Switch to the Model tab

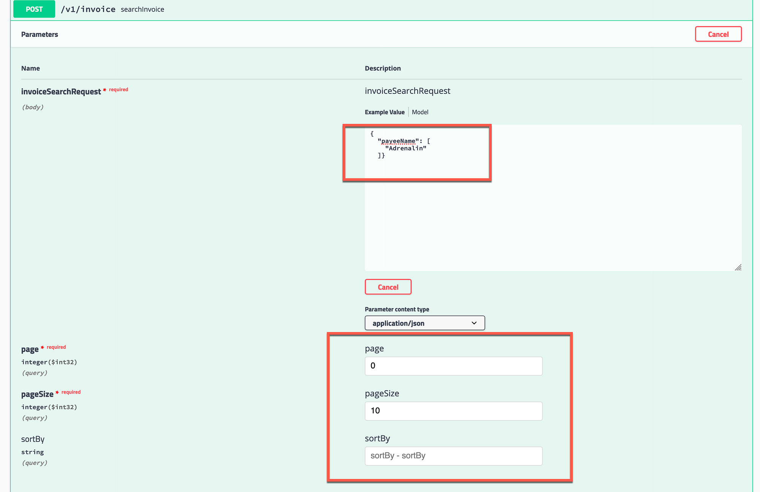click(x=420, y=112)
